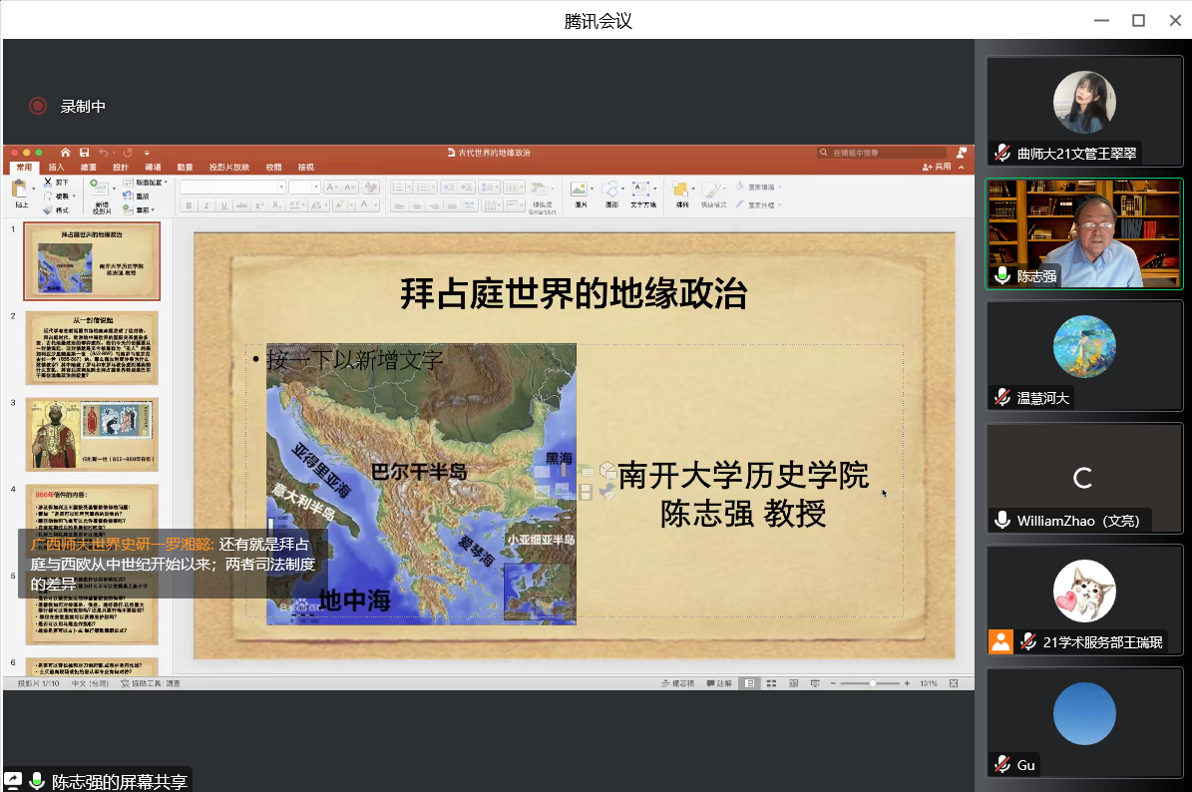Click the Text Box (文字方塊) icon
The height and width of the screenshot is (792, 1192).
point(642,189)
